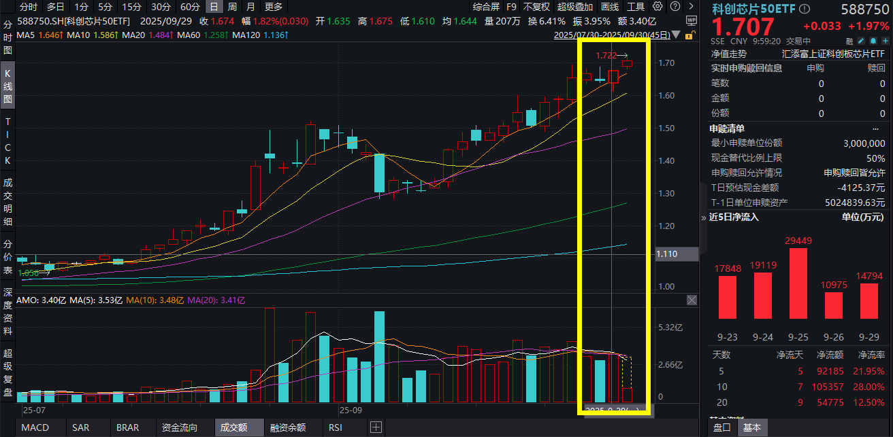893x437 pixels.
Task: Switch to MACD indicator tab
Action: tap(35, 427)
